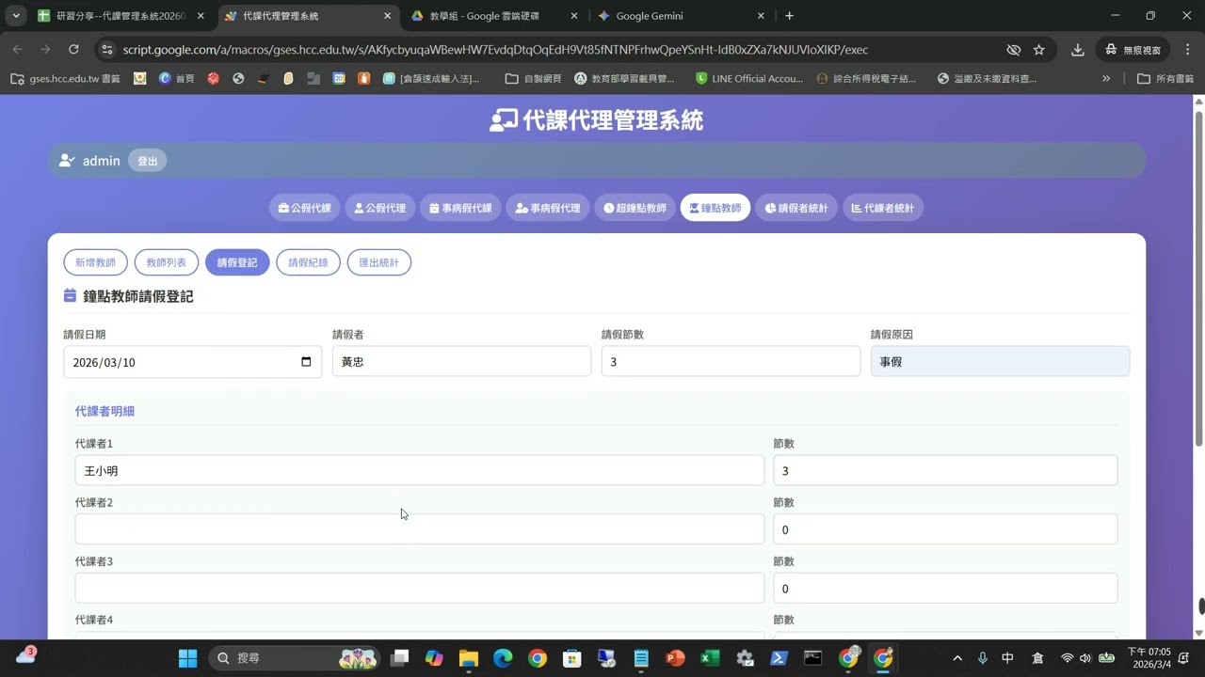Click the third-party cookies eye icon
This screenshot has height=677, width=1205.
pyautogui.click(x=1013, y=50)
